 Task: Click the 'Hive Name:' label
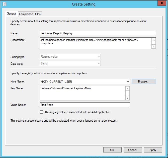[18, 82]
